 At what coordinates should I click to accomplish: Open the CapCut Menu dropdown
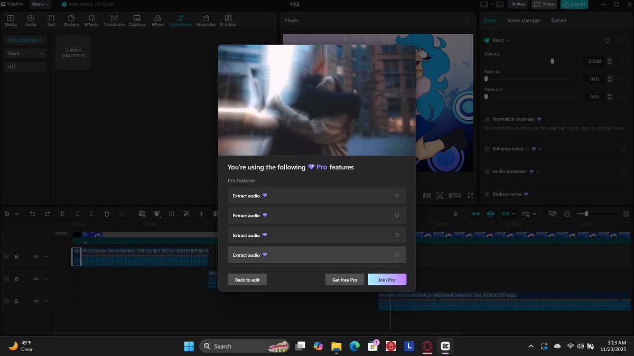point(40,4)
